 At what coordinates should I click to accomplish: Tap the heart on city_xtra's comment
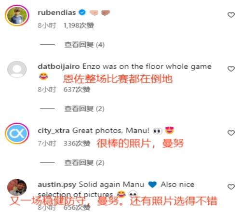pos(231,133)
